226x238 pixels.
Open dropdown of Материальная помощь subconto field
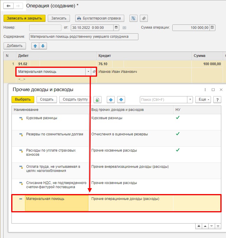(88, 72)
